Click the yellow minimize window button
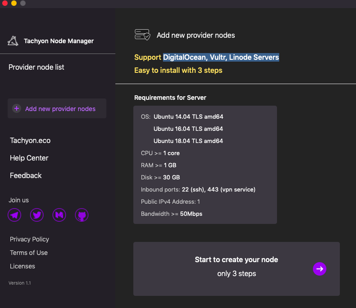This screenshot has width=356, height=308. pos(14,3)
